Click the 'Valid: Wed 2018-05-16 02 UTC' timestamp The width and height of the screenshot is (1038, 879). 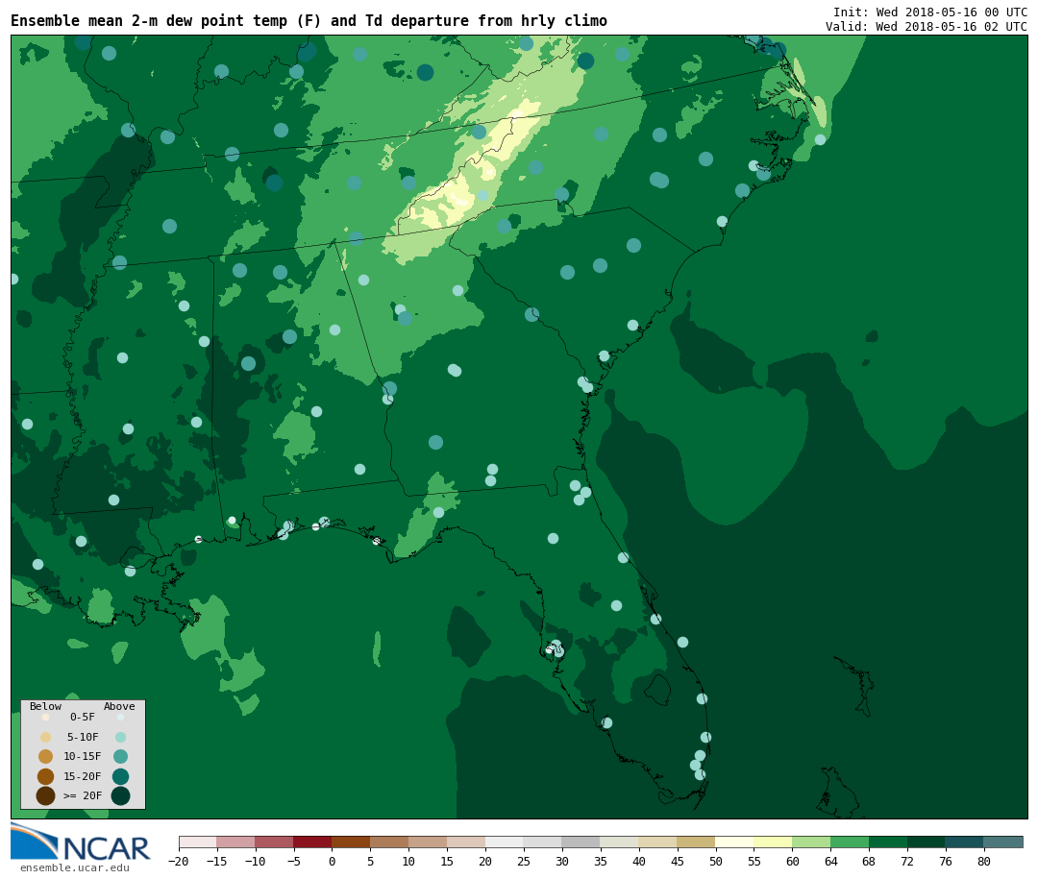point(926,27)
